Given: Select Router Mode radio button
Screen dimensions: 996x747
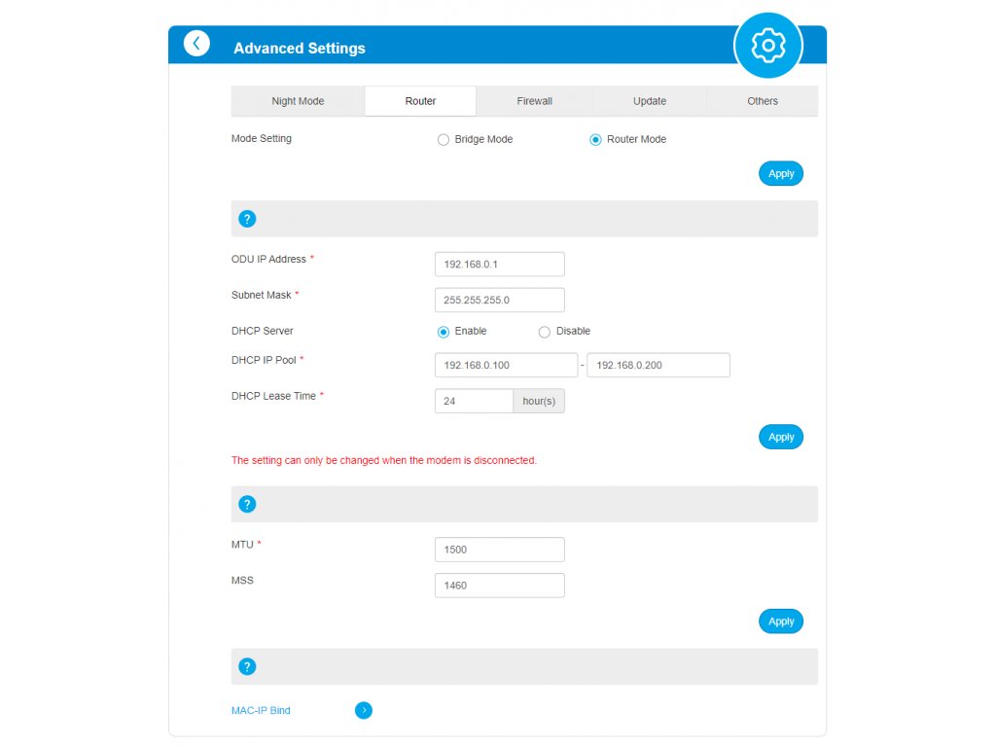Looking at the screenshot, I should [x=595, y=140].
